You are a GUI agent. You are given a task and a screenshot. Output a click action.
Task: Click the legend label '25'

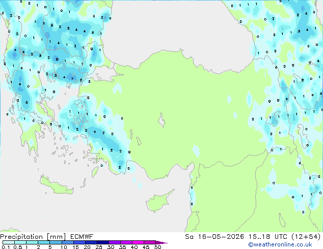point(99,247)
